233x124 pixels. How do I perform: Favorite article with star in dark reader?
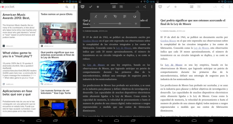[x=98, y=7]
